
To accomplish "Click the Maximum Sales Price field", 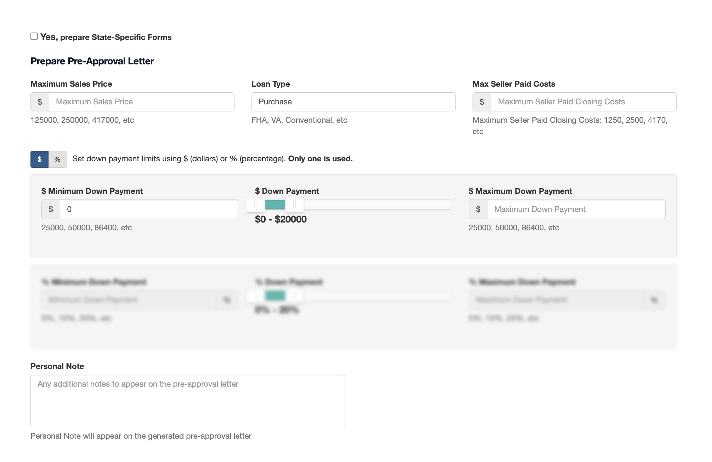I will pyautogui.click(x=141, y=102).
